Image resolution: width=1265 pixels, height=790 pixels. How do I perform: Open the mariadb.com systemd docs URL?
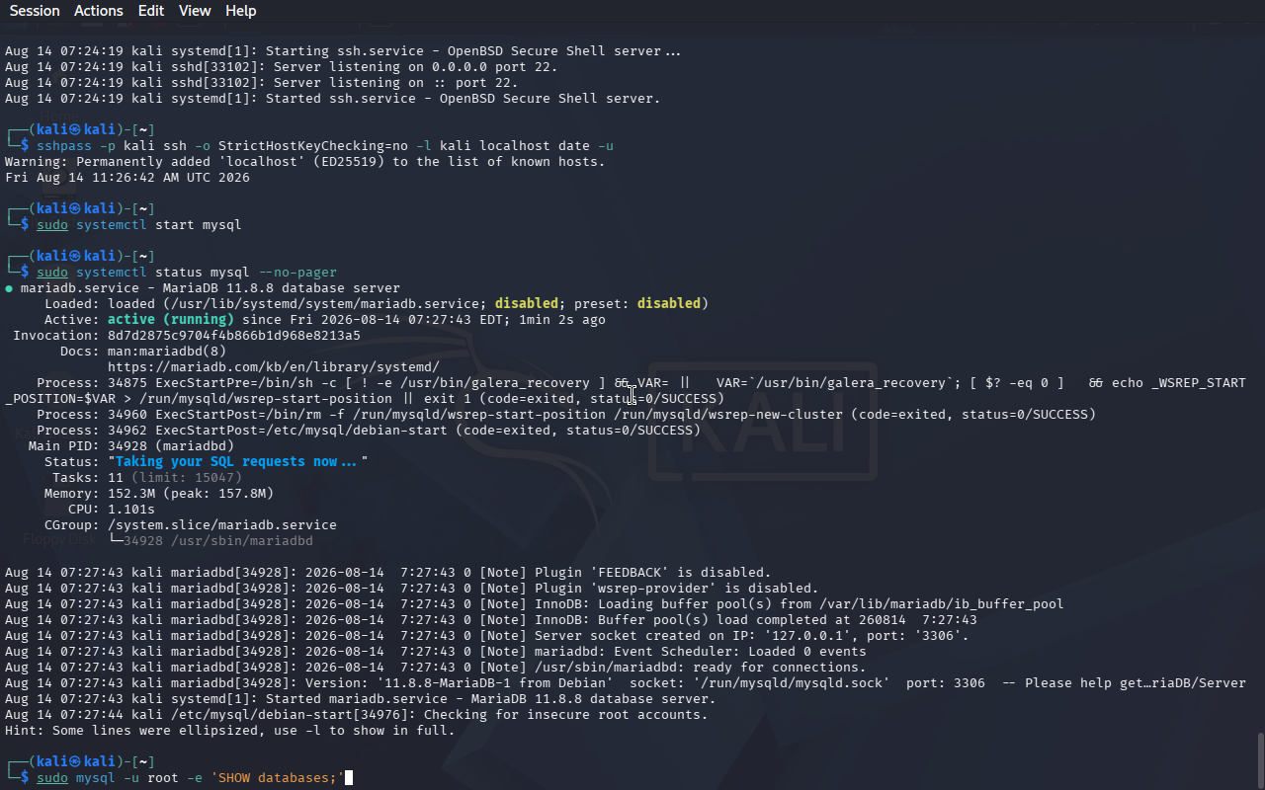click(274, 367)
